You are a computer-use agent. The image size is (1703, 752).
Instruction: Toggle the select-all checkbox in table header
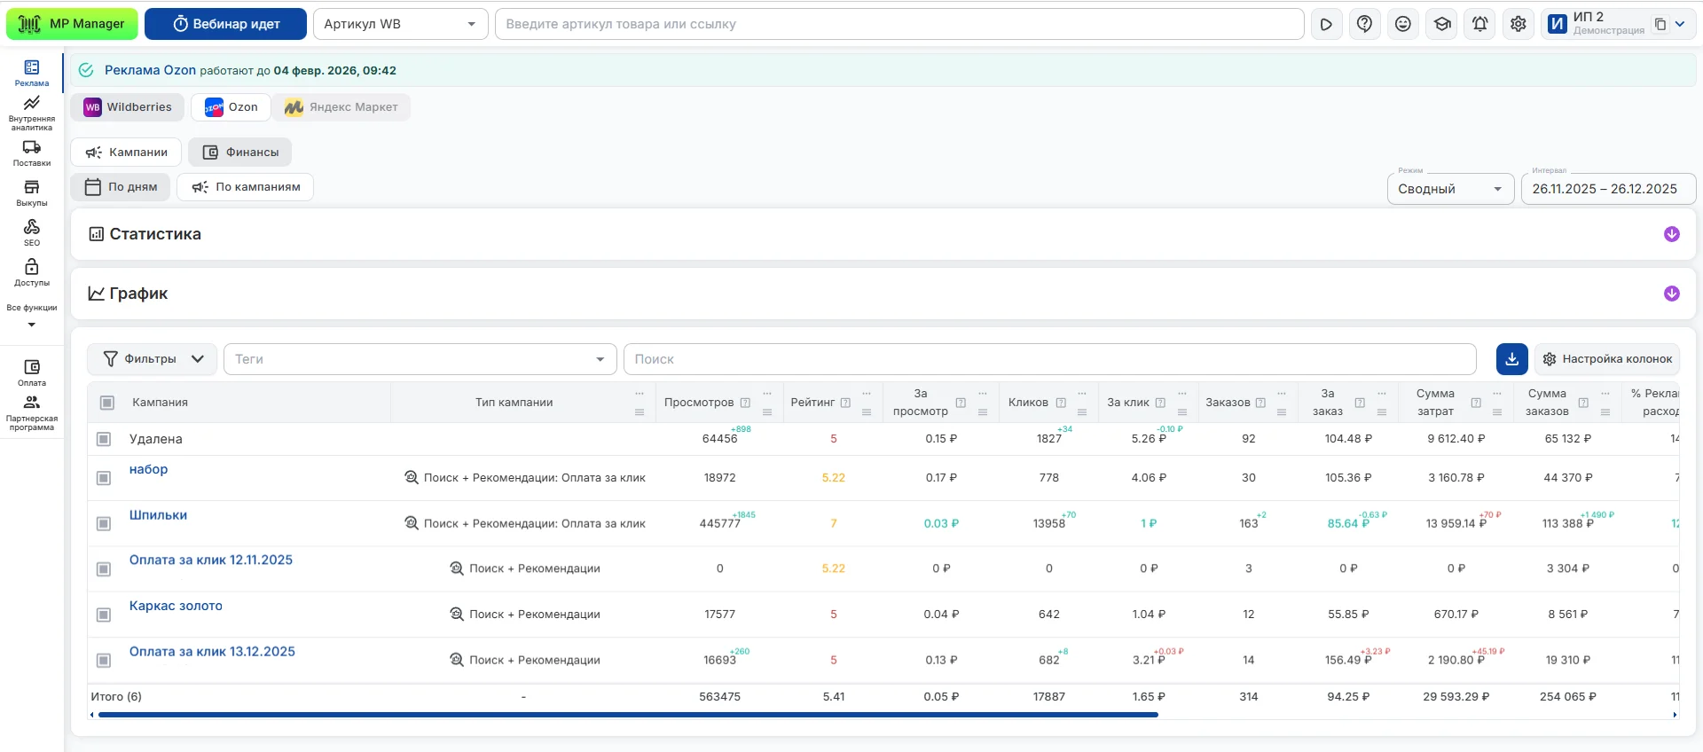pos(107,403)
